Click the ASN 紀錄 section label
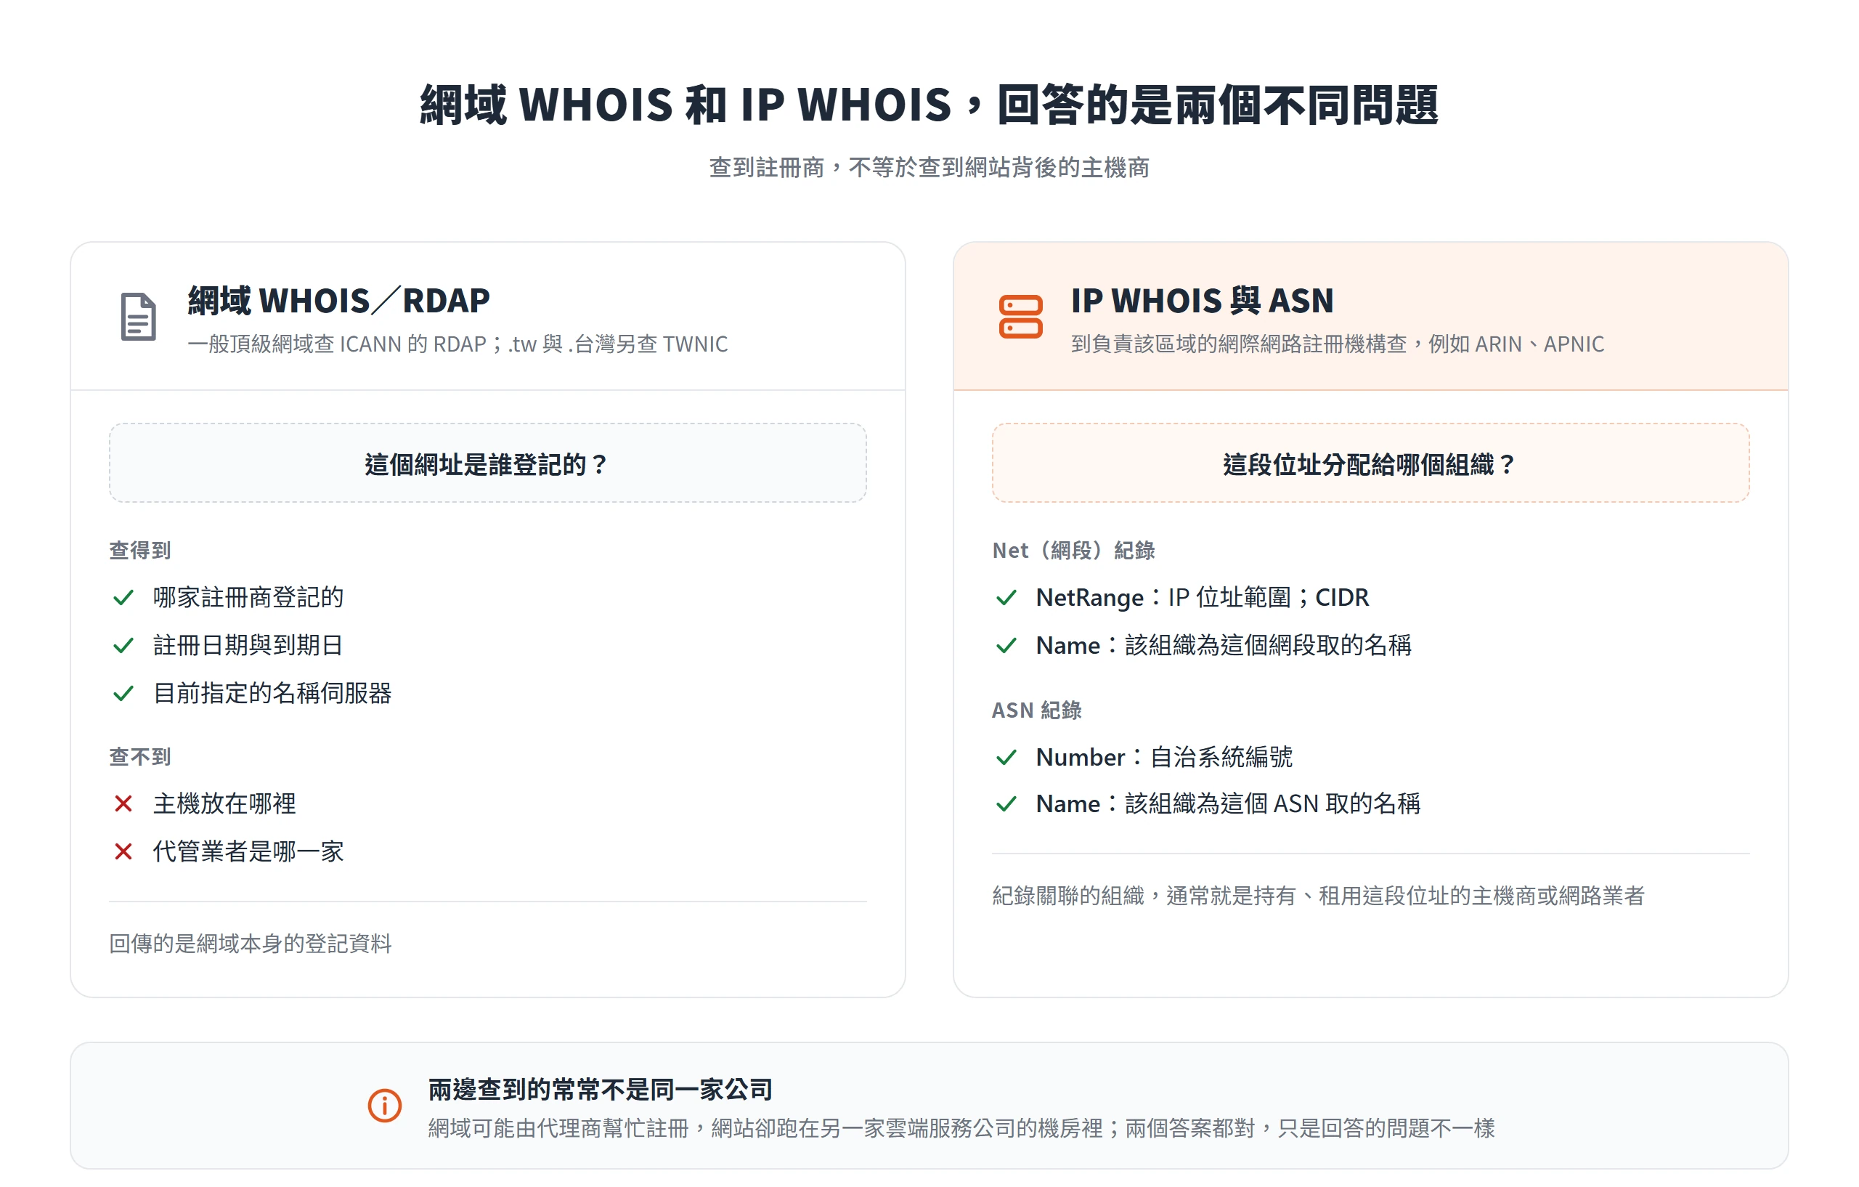1859x1187 pixels. tap(1037, 710)
